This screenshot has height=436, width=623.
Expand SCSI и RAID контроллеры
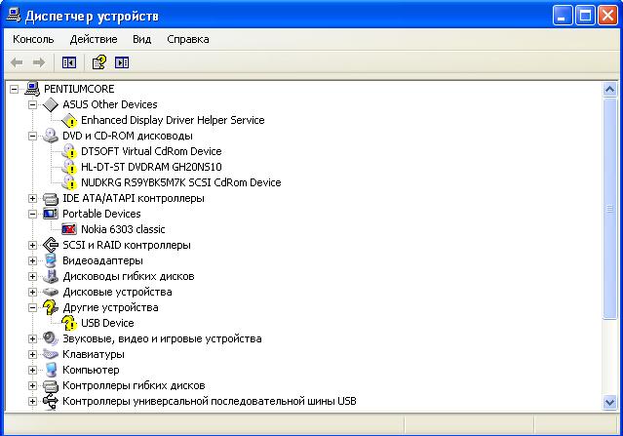pos(32,245)
